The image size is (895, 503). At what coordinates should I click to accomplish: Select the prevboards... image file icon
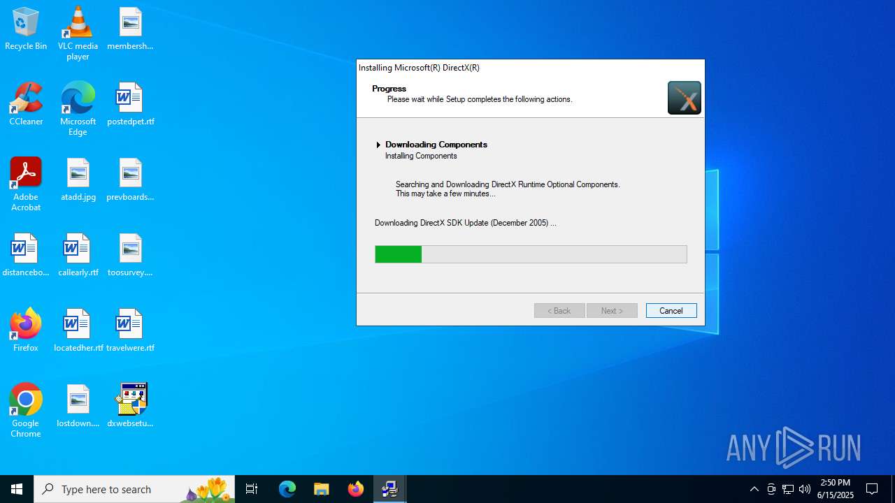pyautogui.click(x=130, y=180)
